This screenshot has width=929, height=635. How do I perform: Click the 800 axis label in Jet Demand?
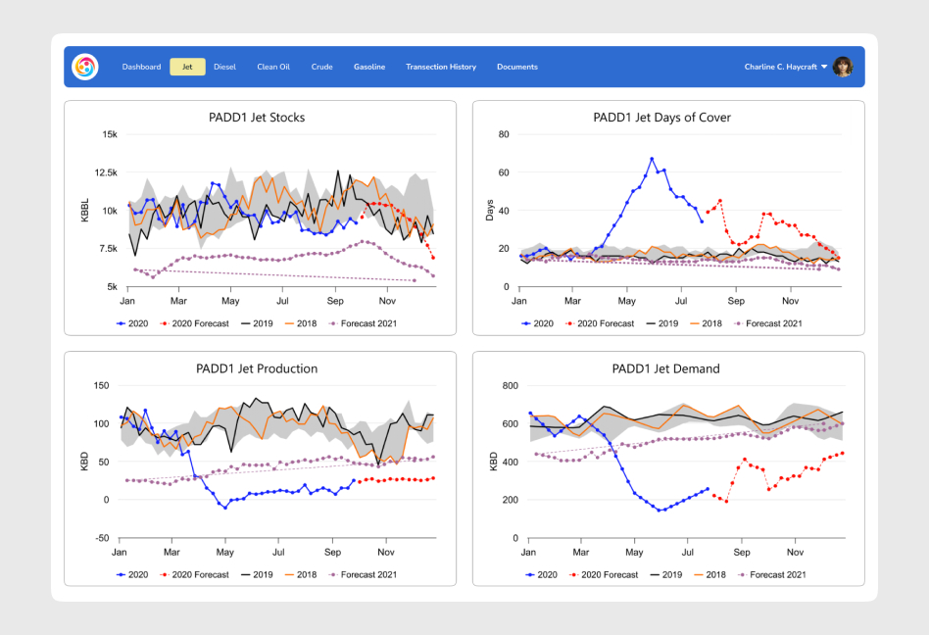[x=511, y=386]
